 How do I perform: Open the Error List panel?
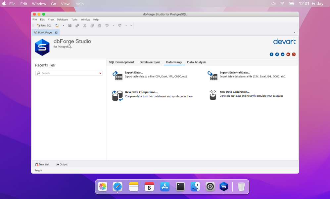pos(42,165)
